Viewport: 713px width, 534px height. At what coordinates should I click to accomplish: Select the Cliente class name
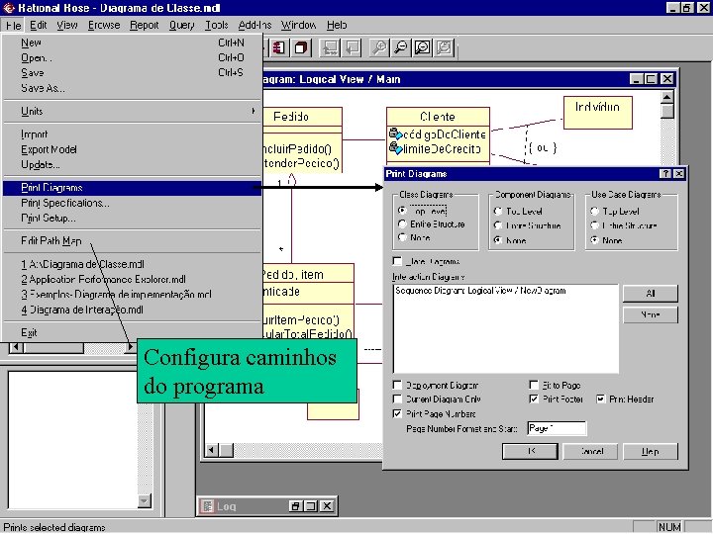tap(438, 117)
